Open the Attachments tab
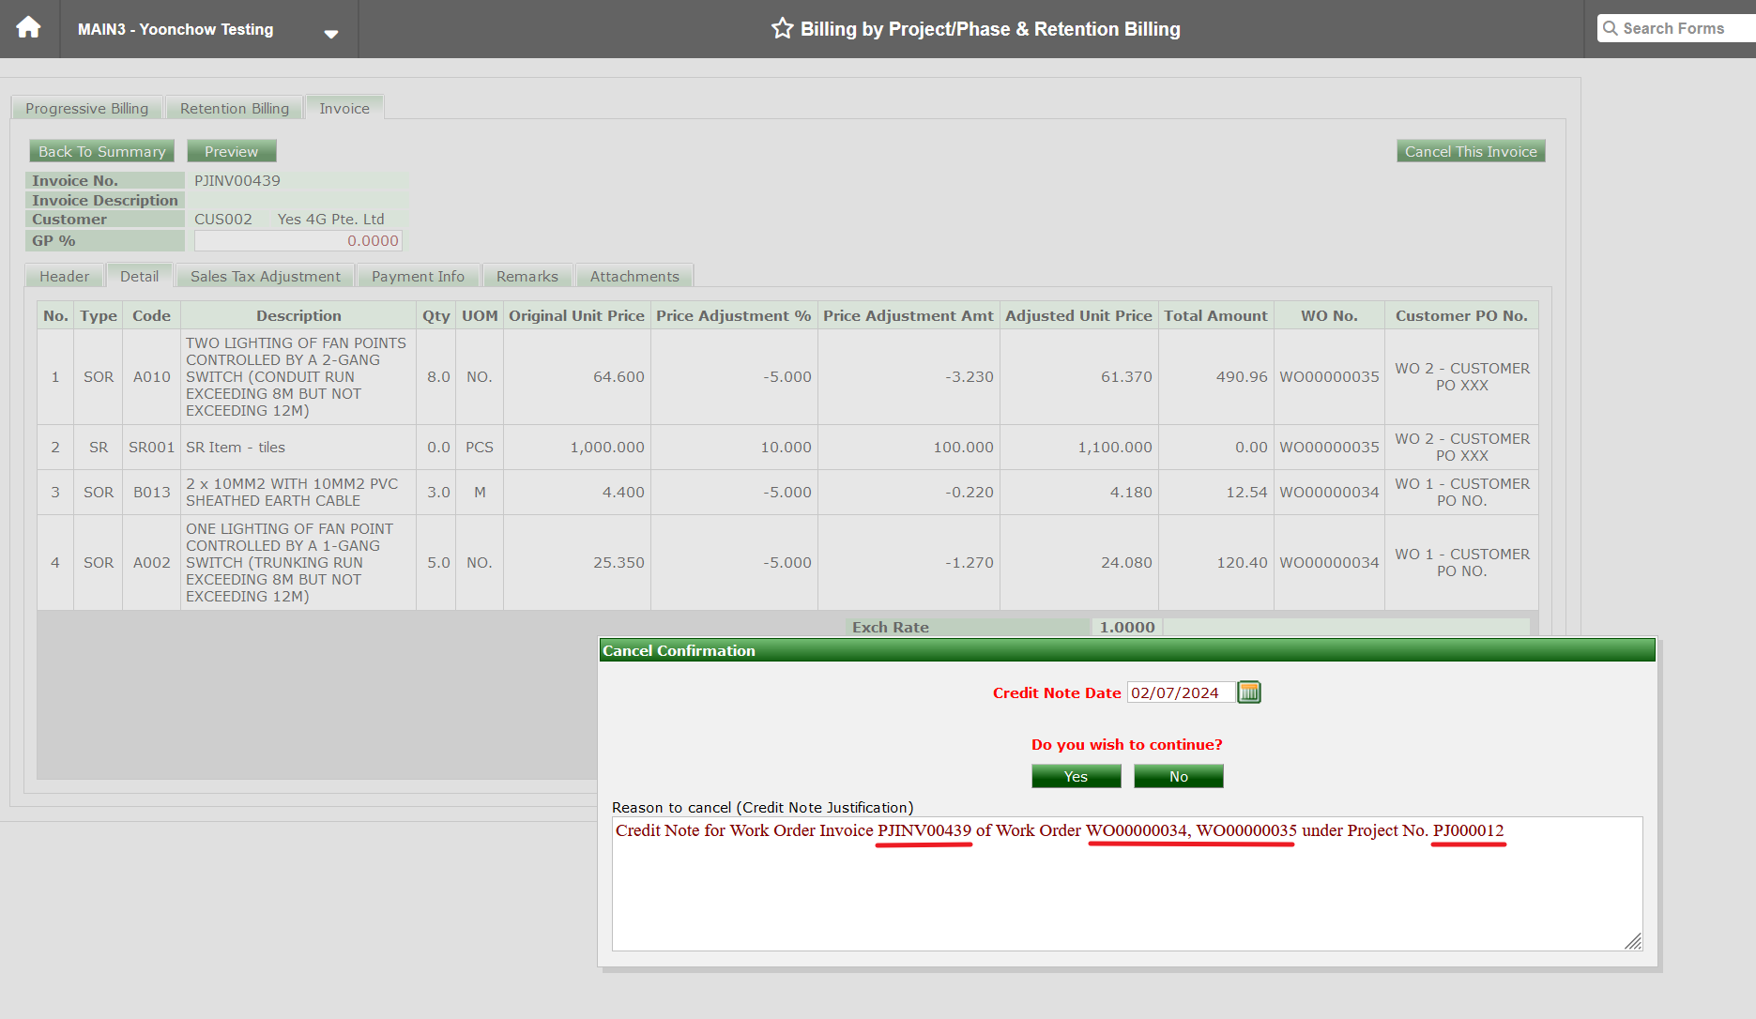The width and height of the screenshot is (1756, 1019). pos(634,275)
